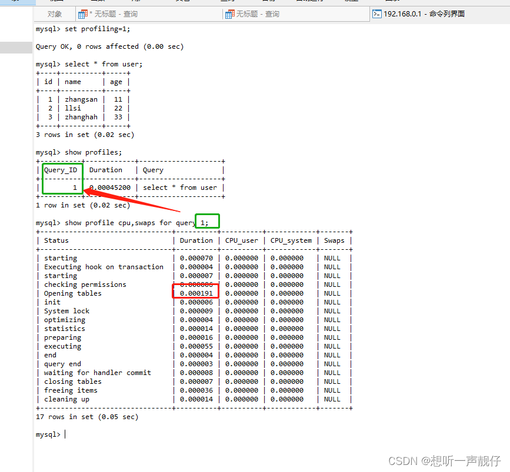510x472 pixels.
Task: Click the '1 row in set (0.02 sec)' line
Action: pos(83,206)
